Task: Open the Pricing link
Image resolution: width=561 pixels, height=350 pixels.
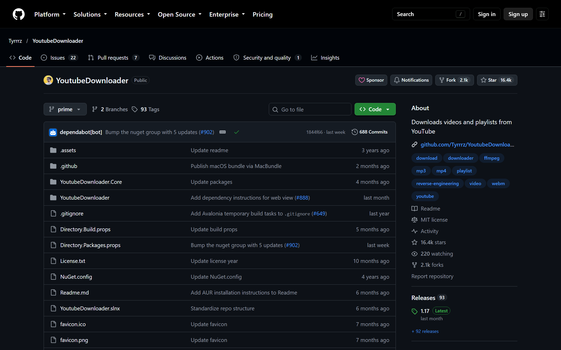Action: (263, 14)
